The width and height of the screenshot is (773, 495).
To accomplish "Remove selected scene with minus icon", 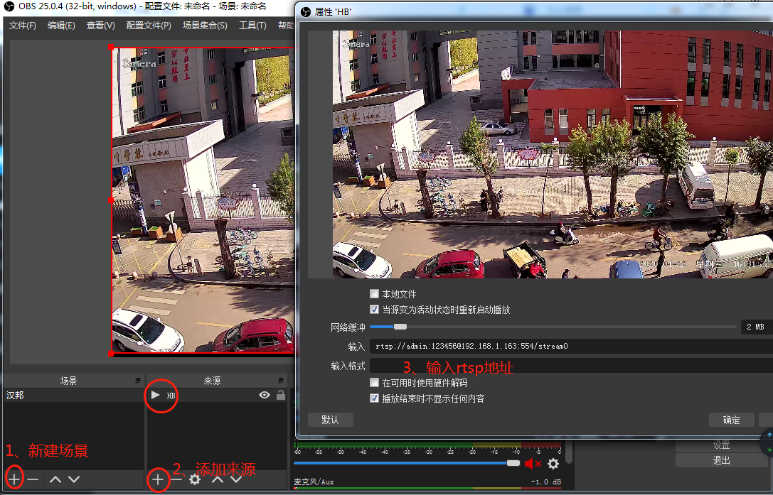I will pyautogui.click(x=33, y=479).
